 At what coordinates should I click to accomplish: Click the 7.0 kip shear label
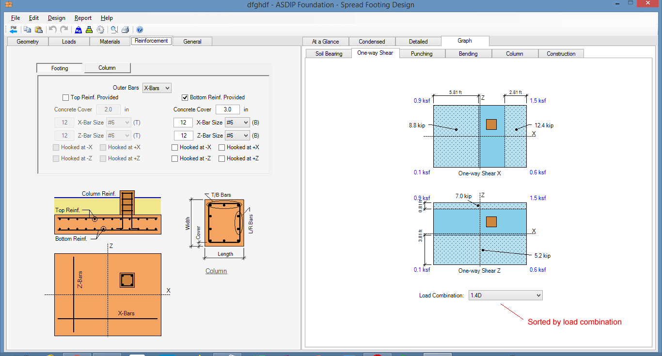pyautogui.click(x=463, y=196)
